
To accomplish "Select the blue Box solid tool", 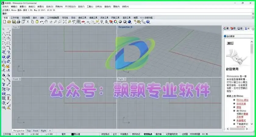I will [4, 57].
